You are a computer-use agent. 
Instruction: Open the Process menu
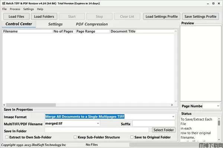click(15, 9)
